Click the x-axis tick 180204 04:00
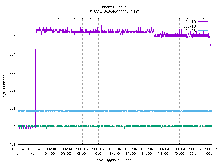 click(50, 151)
